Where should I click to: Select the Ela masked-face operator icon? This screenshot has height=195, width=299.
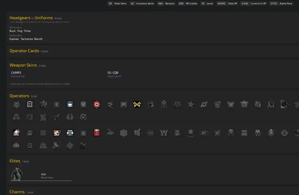[231, 133]
